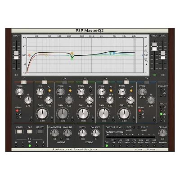The height and width of the screenshot is (180, 180).
Task: Turn on the green band filter type LED
Action: coord(90,90)
